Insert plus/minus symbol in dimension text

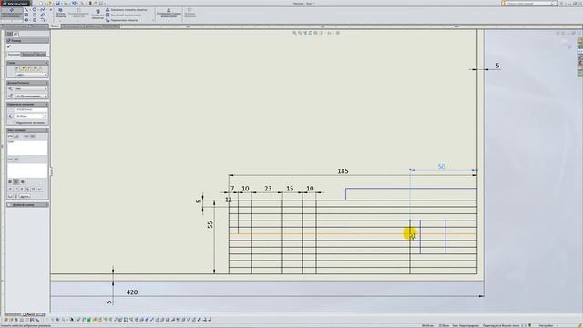point(22,190)
